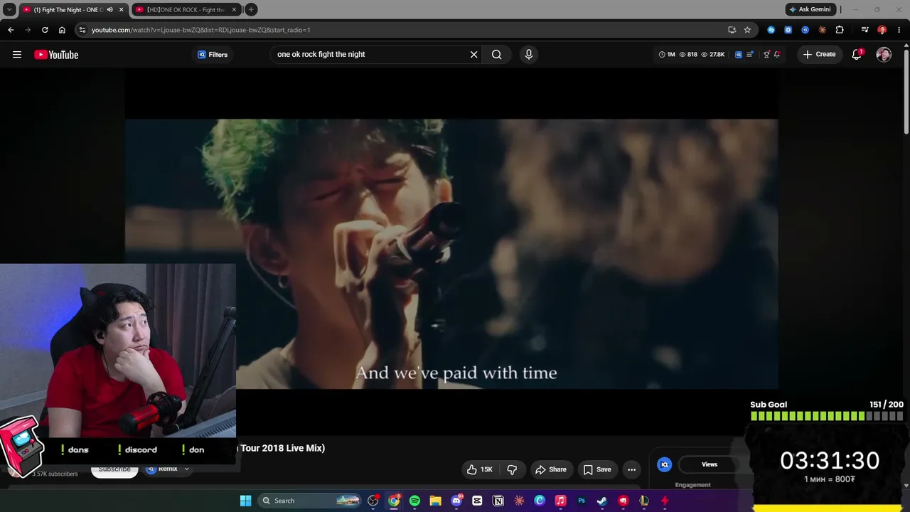910x512 pixels.
Task: Mute the audio indicator on first tab
Action: (x=109, y=10)
